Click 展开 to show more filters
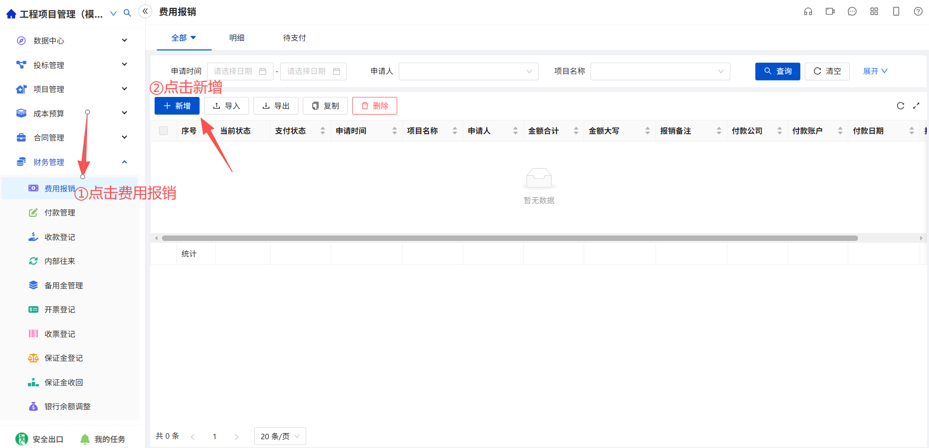Screen dimensions: 929x448 pyautogui.click(x=875, y=71)
